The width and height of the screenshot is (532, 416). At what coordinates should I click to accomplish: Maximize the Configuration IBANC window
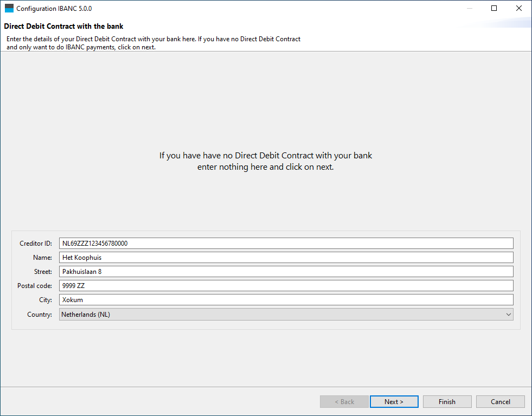[493, 8]
